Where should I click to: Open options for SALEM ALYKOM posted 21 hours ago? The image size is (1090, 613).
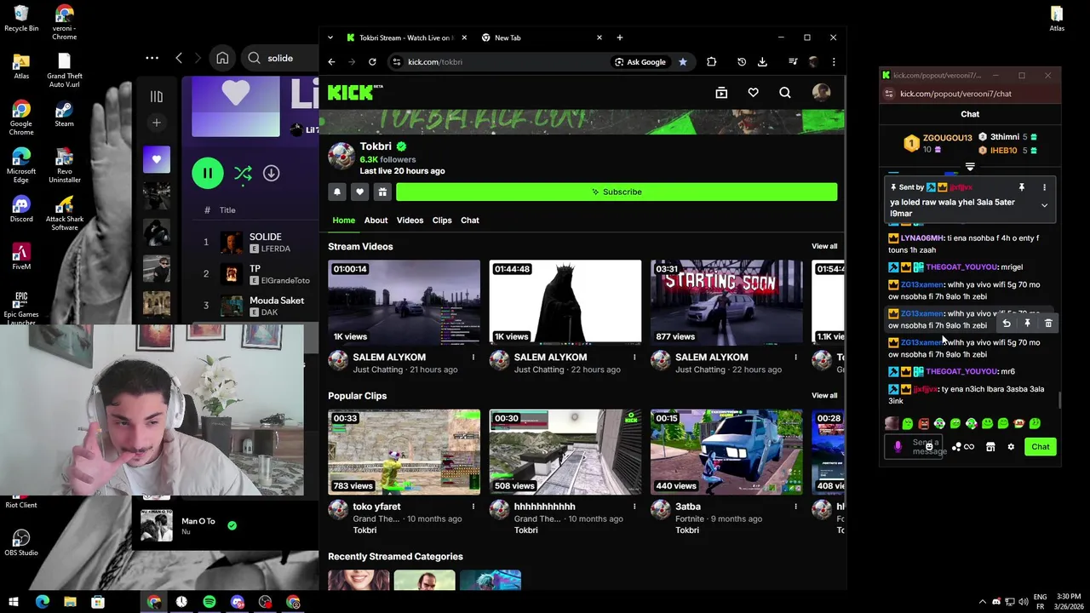(x=473, y=358)
